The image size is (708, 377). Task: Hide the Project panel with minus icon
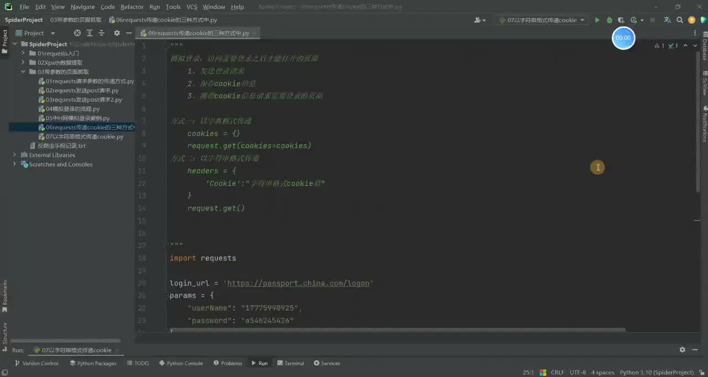(128, 33)
